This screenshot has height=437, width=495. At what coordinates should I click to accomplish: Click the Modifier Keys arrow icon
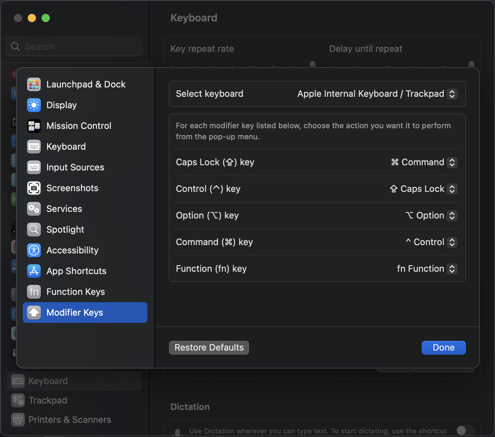(x=34, y=313)
